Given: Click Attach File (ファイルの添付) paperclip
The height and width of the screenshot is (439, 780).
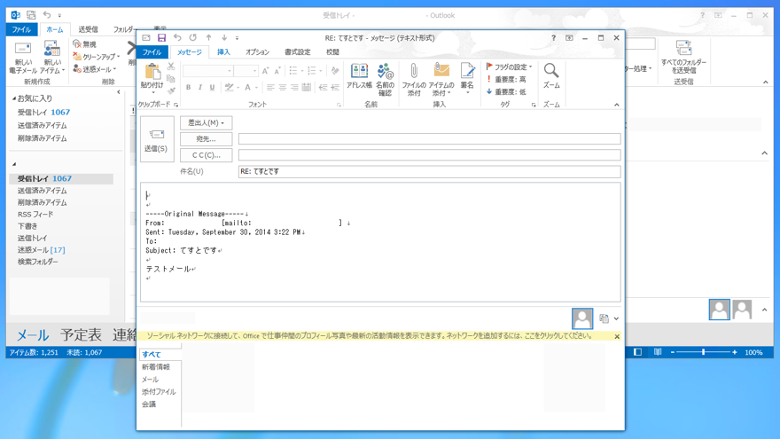Looking at the screenshot, I should point(414,79).
